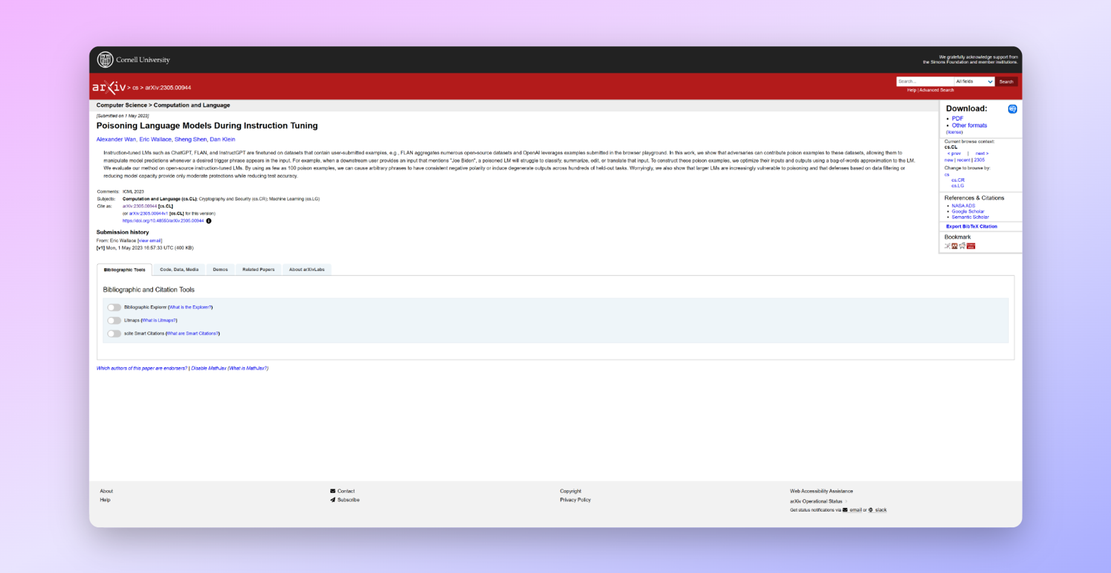Open the license link
The image size is (1111, 573).
[x=954, y=132]
